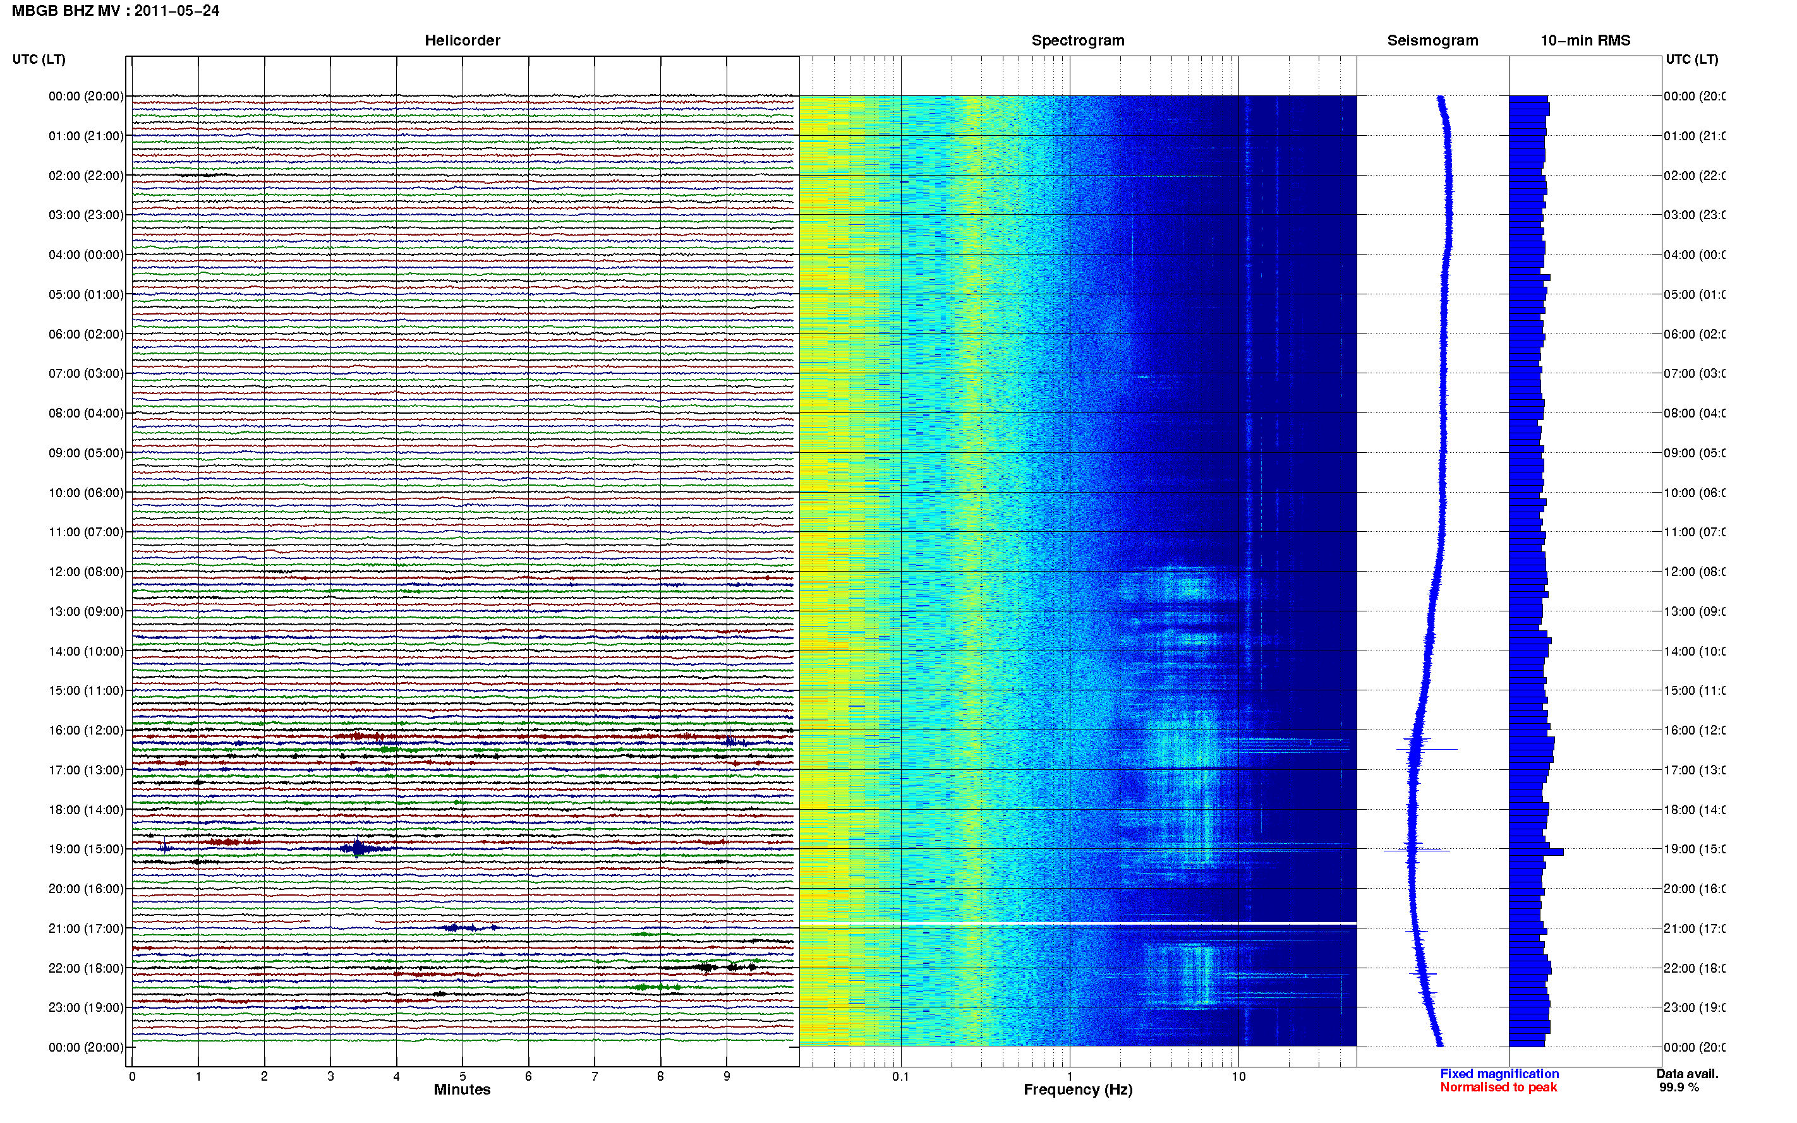Click the 22:00 (18:00) helicorder time label
1797x1123 pixels.
pyautogui.click(x=86, y=968)
